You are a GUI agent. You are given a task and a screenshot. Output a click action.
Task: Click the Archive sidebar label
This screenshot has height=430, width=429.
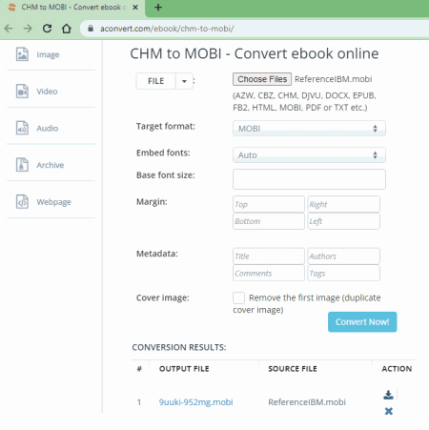pos(51,165)
